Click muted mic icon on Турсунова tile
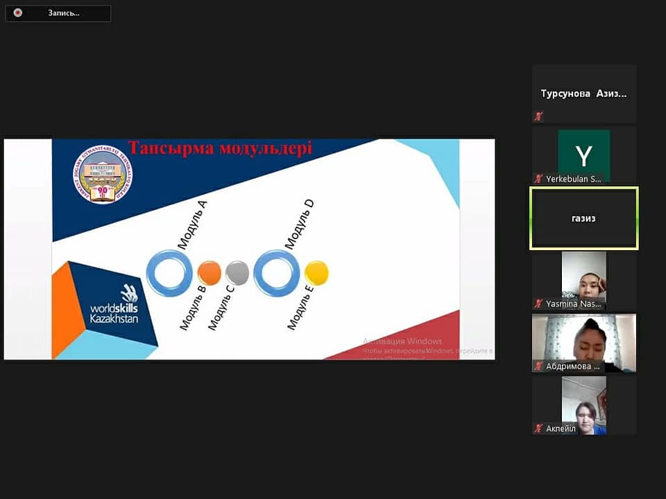 click(x=538, y=116)
